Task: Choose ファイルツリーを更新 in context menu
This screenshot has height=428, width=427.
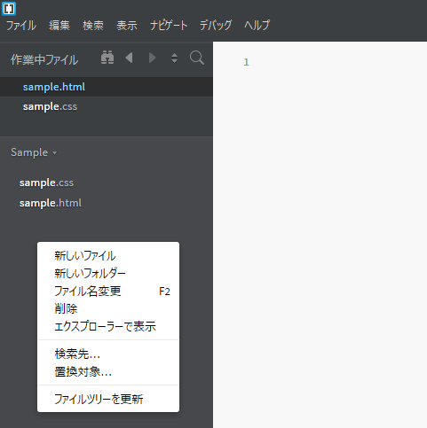Action: [x=108, y=399]
